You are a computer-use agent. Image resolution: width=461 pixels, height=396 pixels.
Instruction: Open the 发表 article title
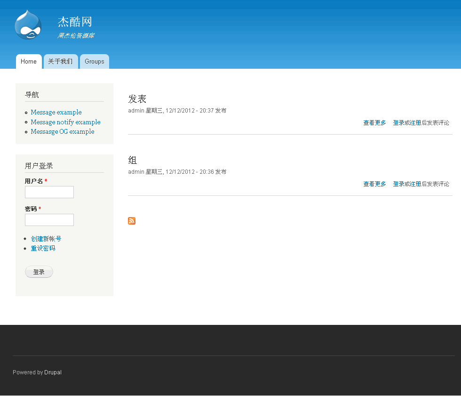pos(137,99)
